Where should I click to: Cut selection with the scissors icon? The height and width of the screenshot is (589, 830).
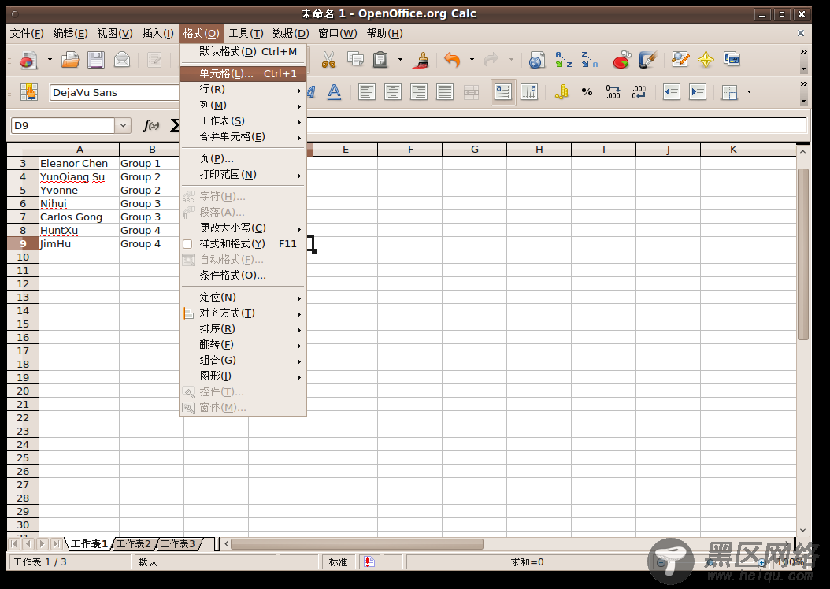(328, 60)
